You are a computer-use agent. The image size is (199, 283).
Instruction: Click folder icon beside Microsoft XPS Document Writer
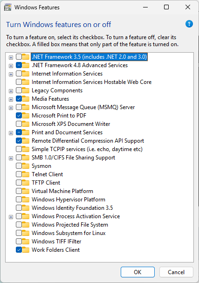coord(26,124)
